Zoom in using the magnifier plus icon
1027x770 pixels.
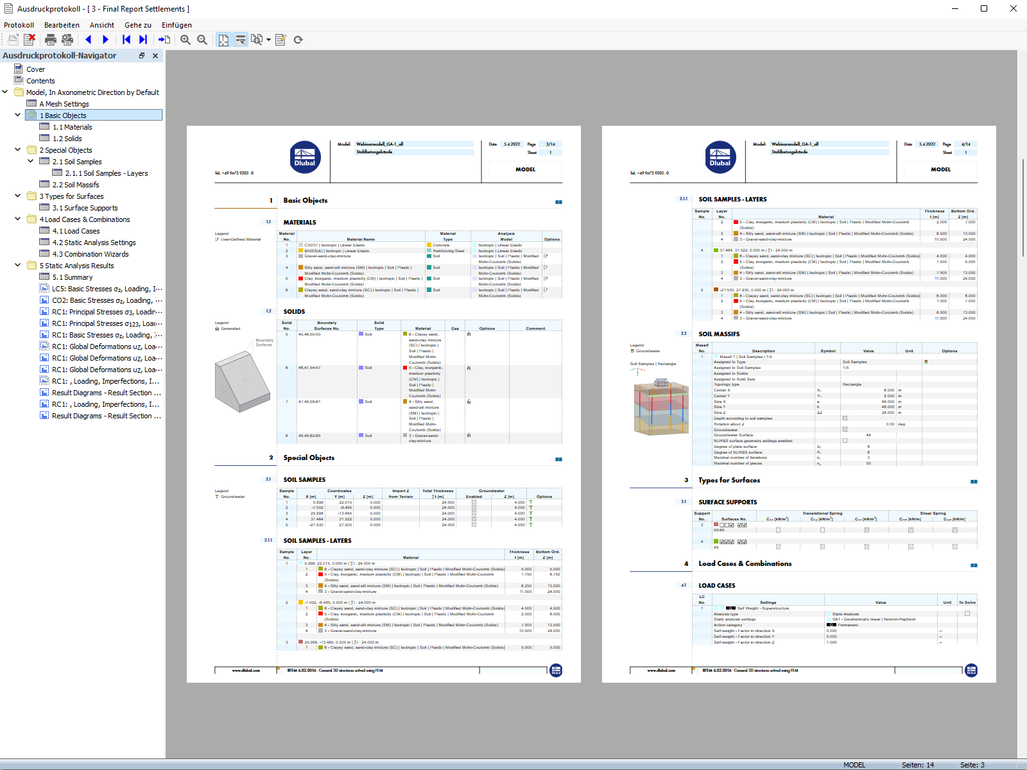point(185,39)
